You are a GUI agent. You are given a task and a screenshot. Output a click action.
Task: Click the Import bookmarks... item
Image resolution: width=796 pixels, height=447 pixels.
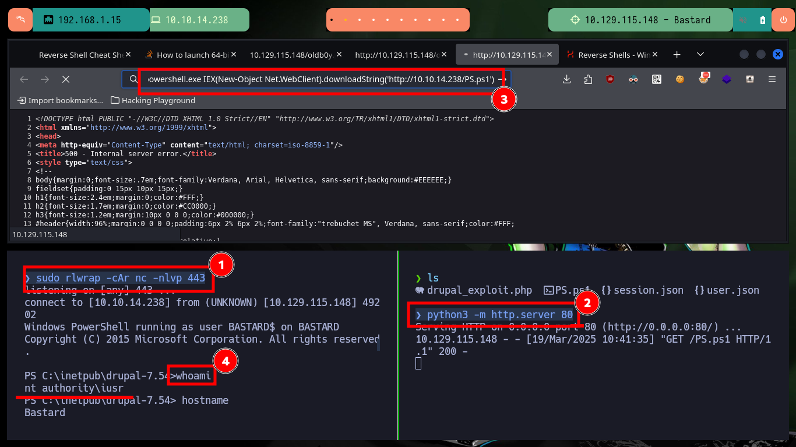[x=61, y=100]
